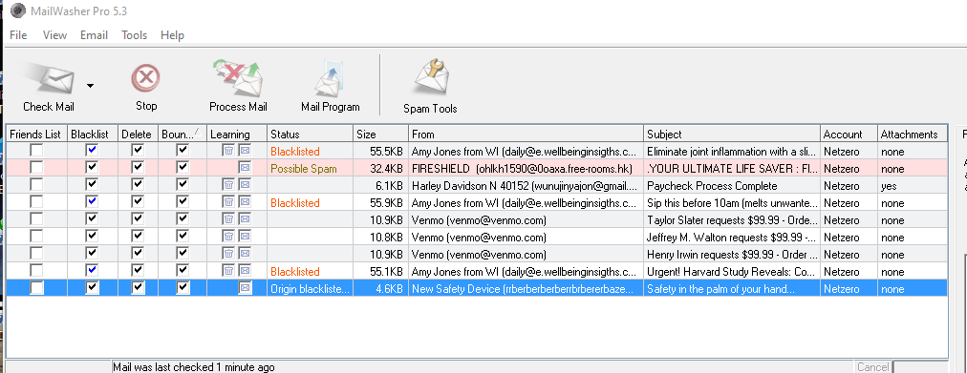
Task: Open the Email menu
Action: click(94, 35)
